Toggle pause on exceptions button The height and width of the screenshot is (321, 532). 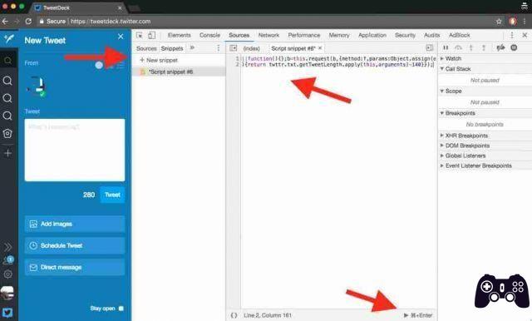514,48
